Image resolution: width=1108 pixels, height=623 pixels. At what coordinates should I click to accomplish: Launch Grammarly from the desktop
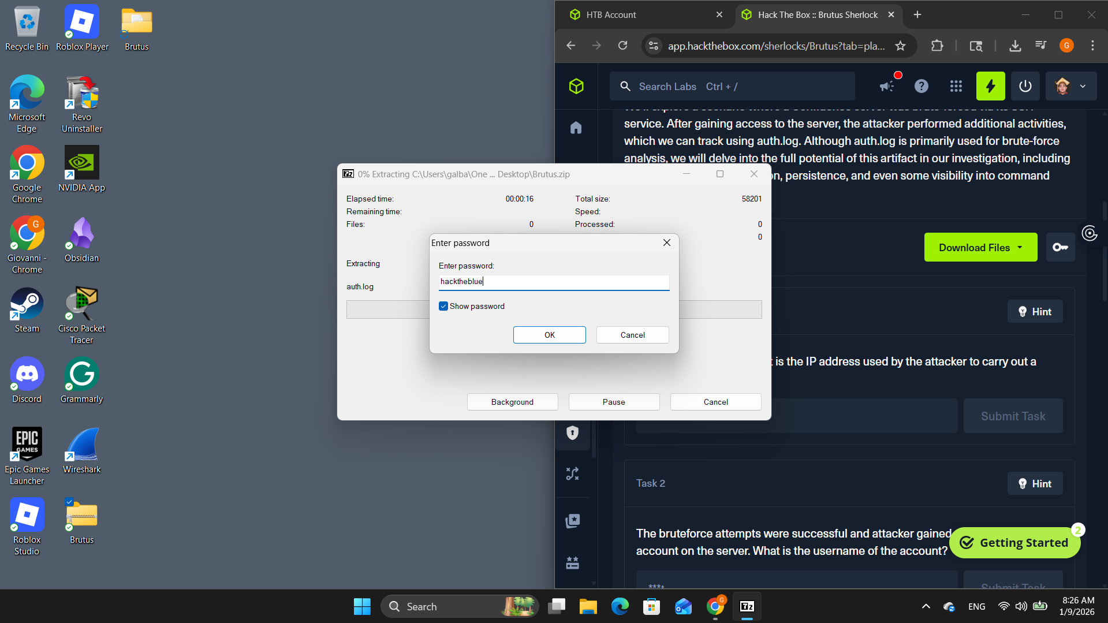tap(82, 380)
